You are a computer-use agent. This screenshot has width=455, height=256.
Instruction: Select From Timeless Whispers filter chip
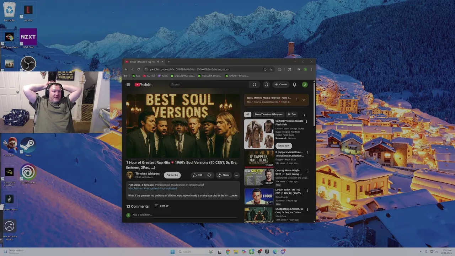[268, 114]
